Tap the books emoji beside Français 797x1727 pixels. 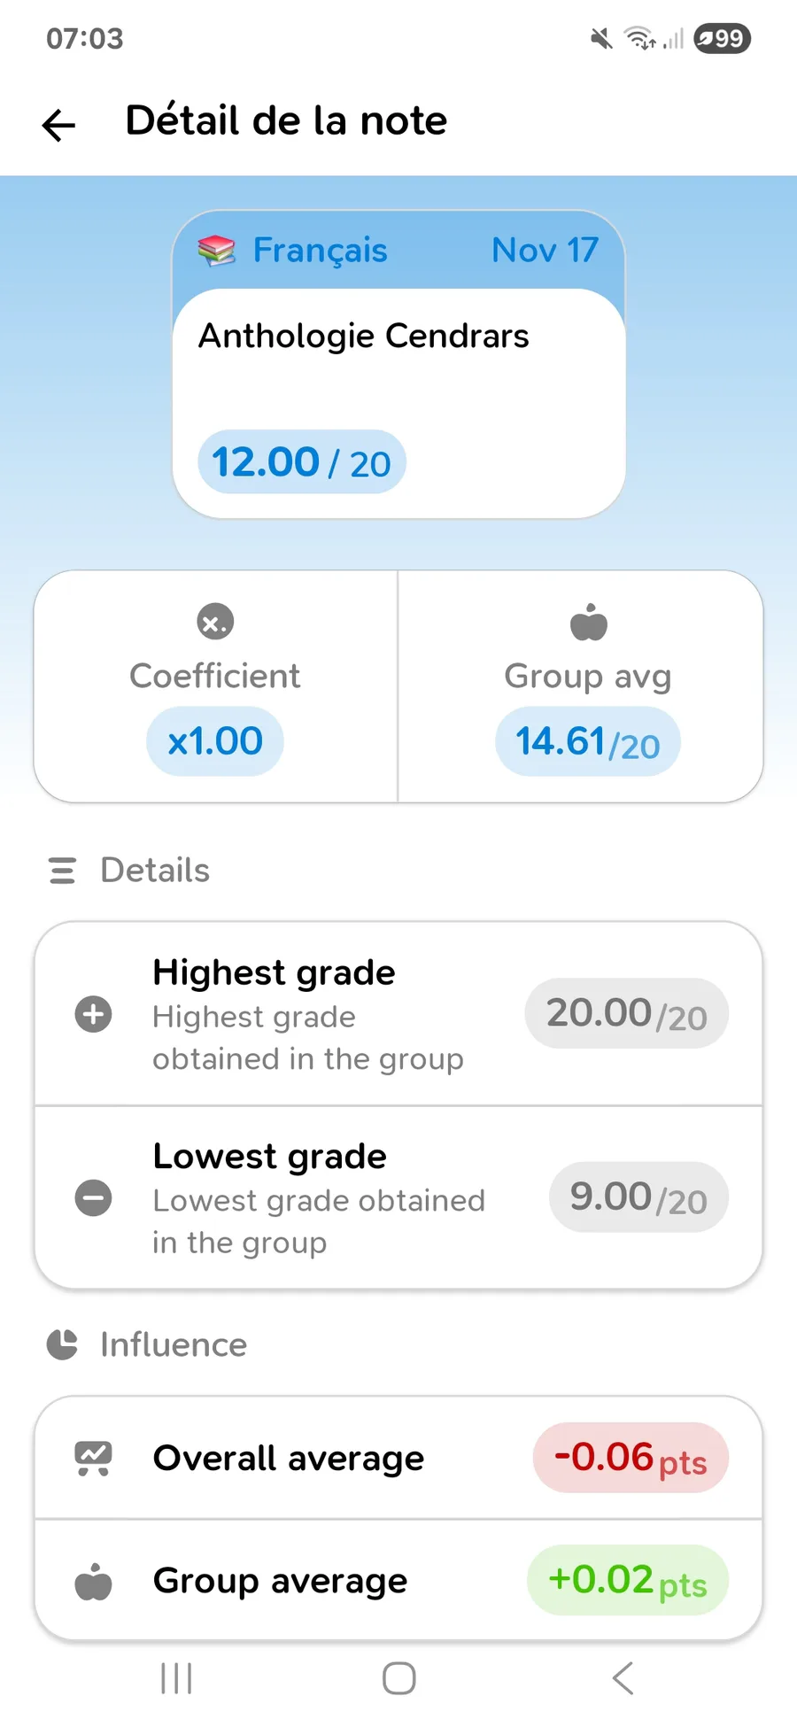[216, 251]
